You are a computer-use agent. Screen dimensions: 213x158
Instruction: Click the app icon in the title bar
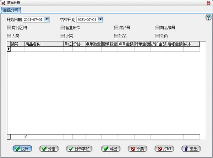click(3, 3)
